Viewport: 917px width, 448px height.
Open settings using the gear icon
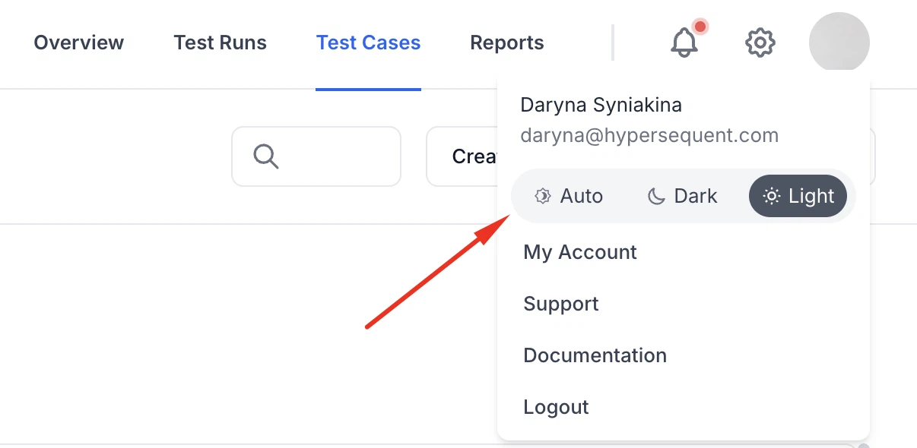[x=760, y=43]
